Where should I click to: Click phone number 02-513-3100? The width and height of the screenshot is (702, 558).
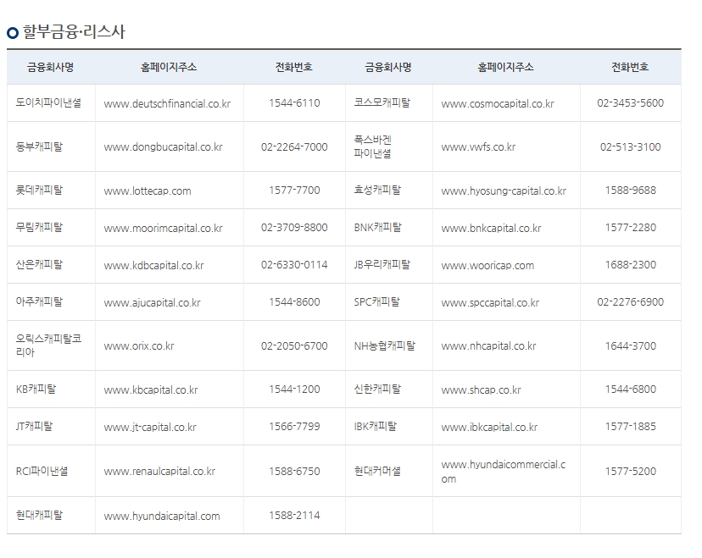(631, 146)
